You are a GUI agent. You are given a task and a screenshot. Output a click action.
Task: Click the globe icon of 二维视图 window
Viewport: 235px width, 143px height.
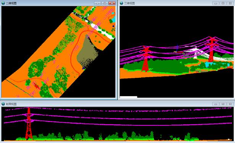pos(3,3)
